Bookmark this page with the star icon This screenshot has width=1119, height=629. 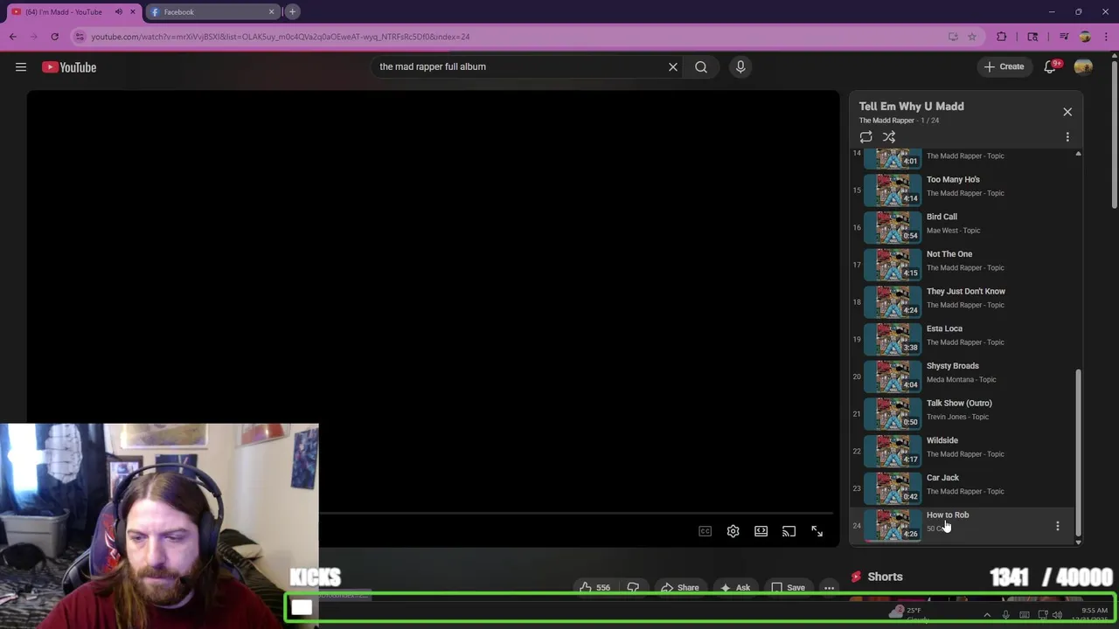coord(972,37)
